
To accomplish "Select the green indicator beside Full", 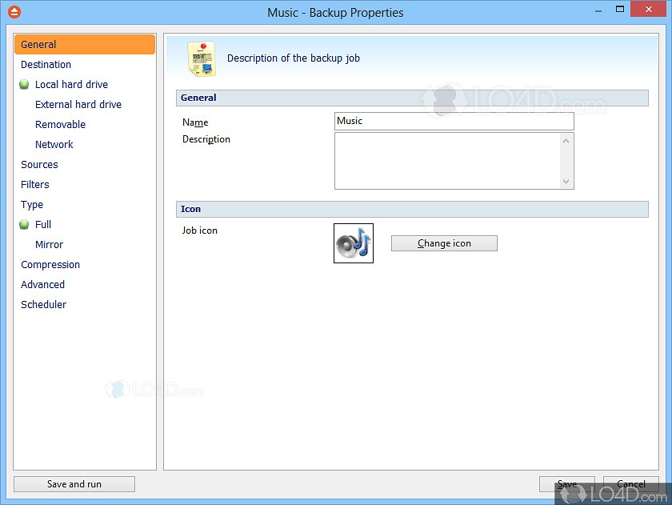I will click(x=25, y=224).
